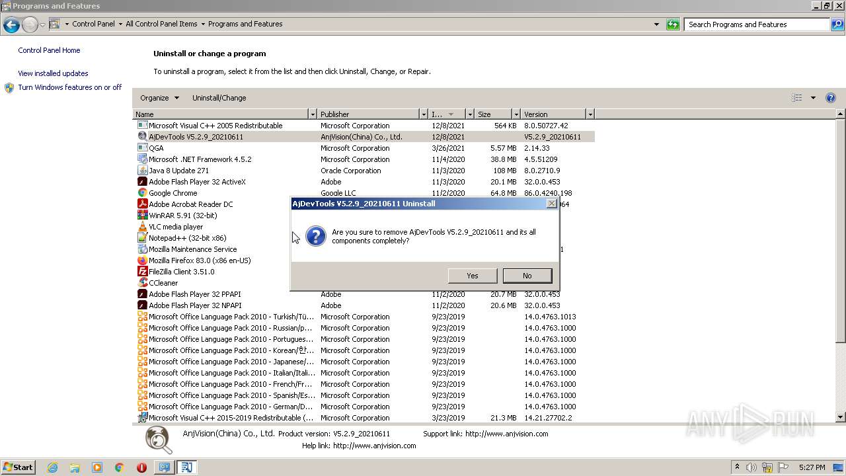This screenshot has height=476, width=846.
Task: Click the help question mark icon in toolbar
Action: pos(831,98)
